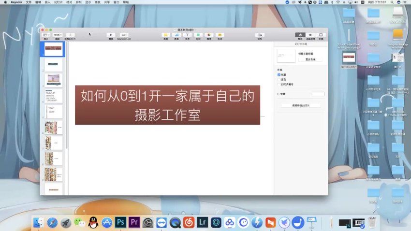Select slide 7 thumbnail in navigator
This screenshot has height=231, width=411.
(54, 143)
